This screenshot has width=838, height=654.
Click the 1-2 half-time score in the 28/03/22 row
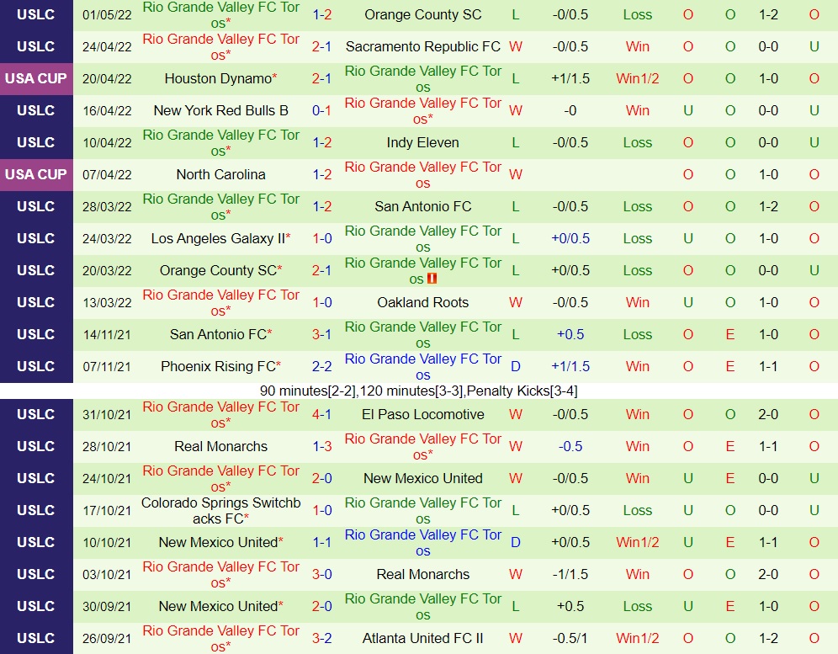tap(768, 206)
